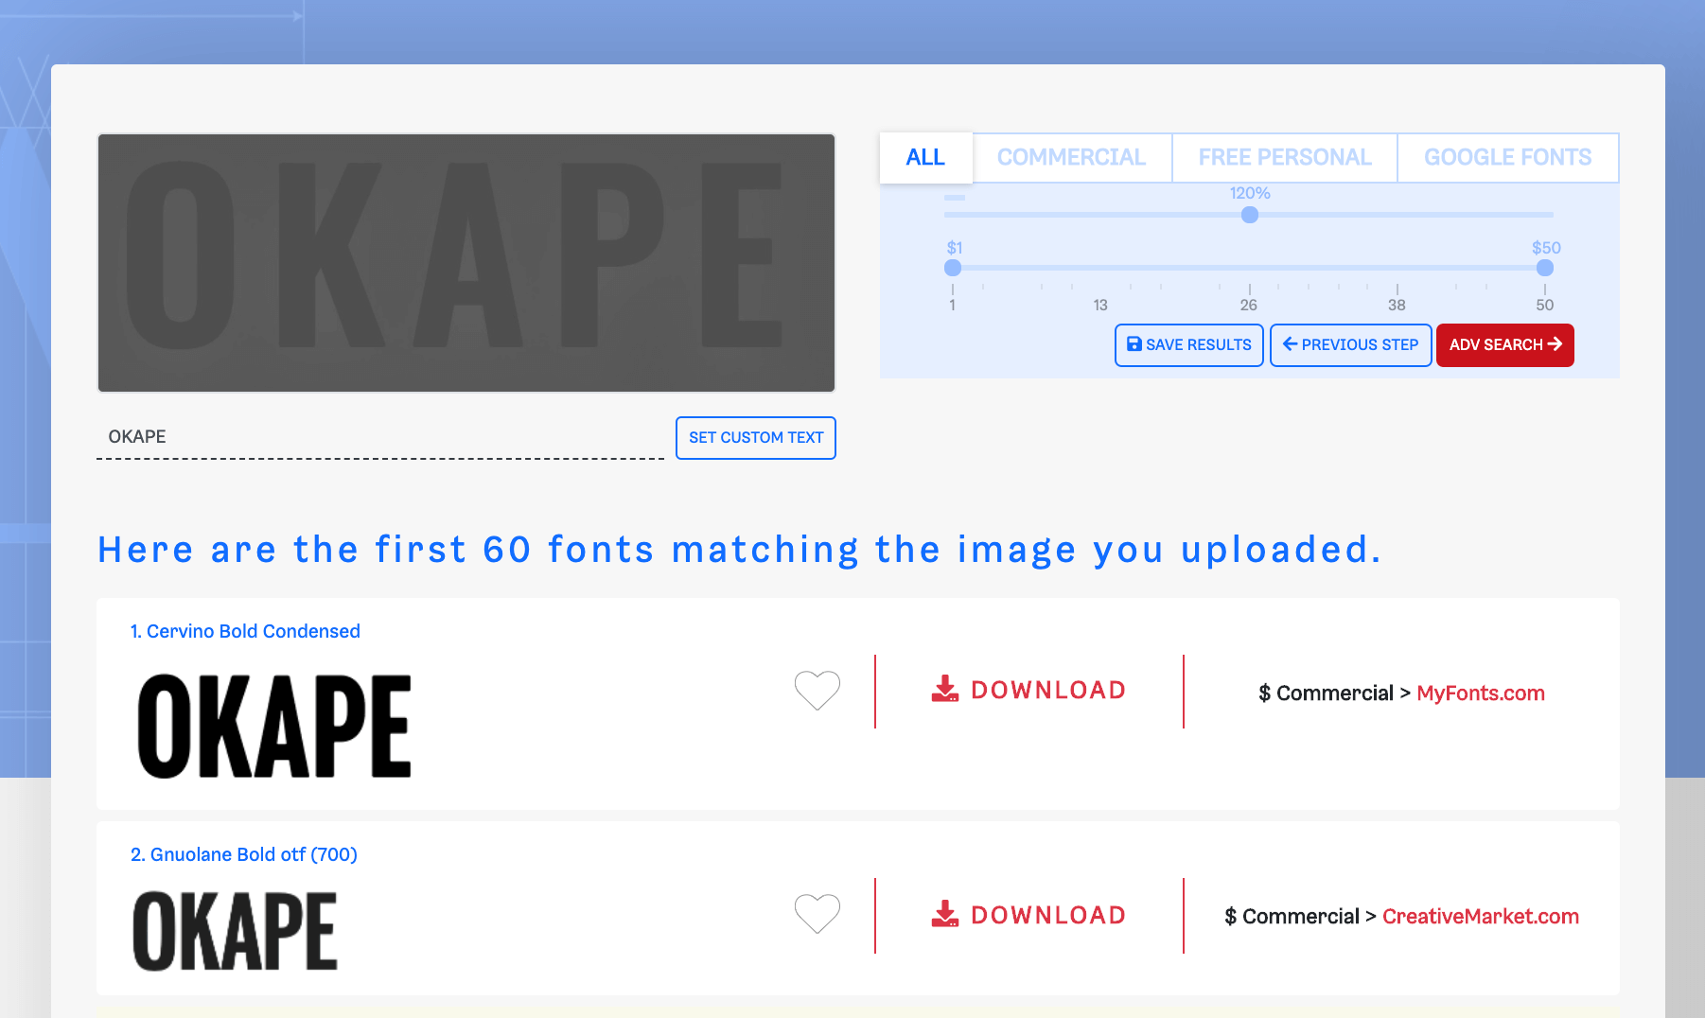
Task: Select the ALL filter tab
Action: [924, 157]
